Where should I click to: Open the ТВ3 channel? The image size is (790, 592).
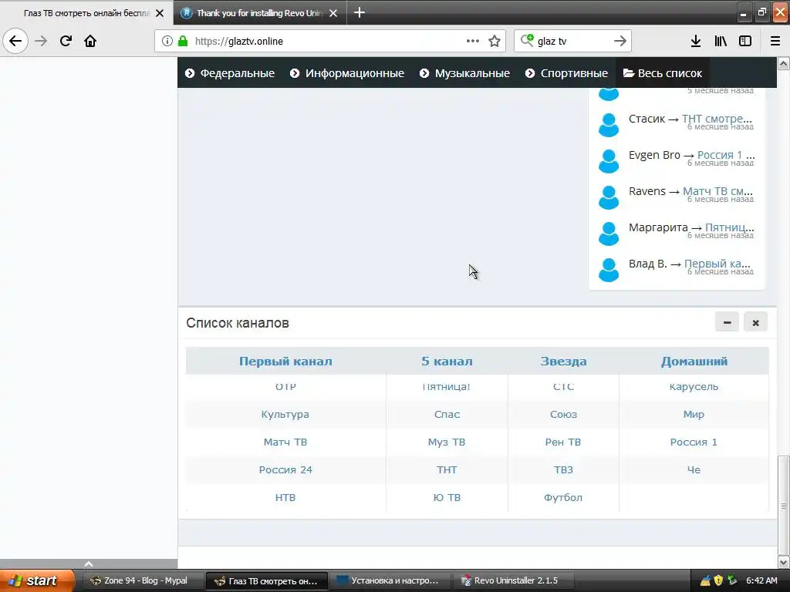[563, 469]
